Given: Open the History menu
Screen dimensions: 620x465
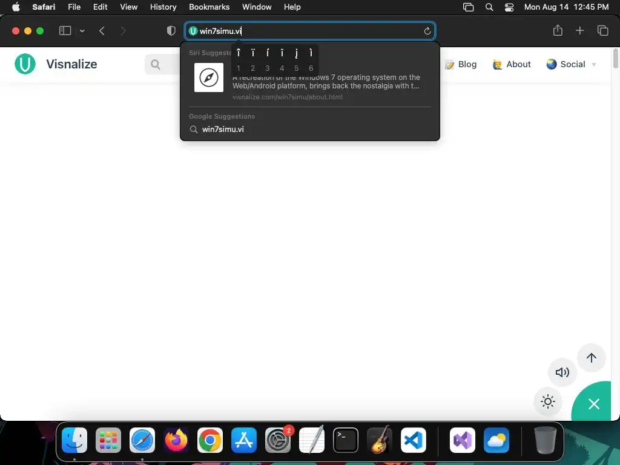Looking at the screenshot, I should 163,7.
